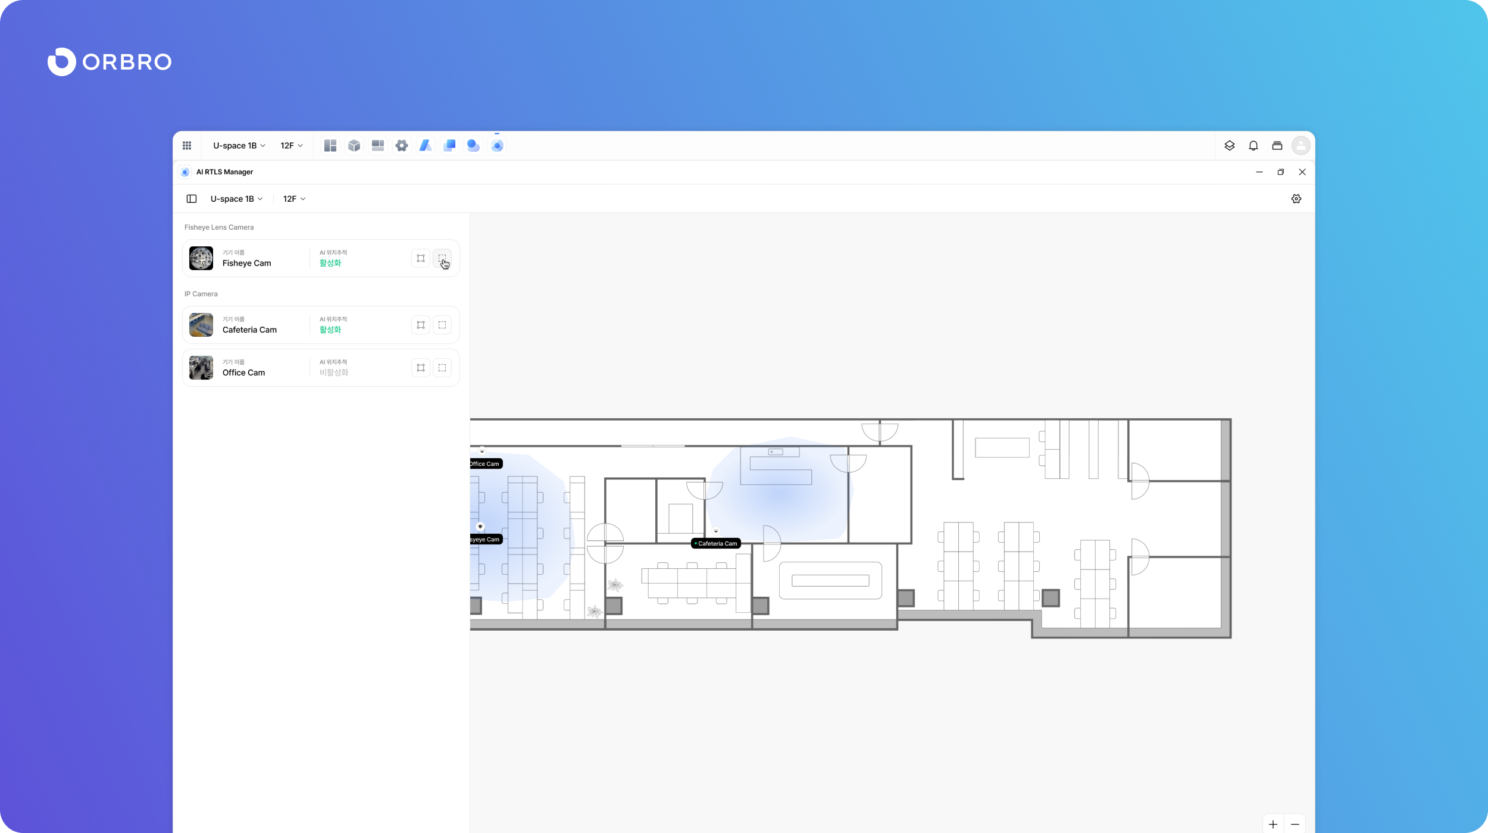Click Office Cam corner-points calibration button
This screenshot has height=833, width=1488.
421,368
